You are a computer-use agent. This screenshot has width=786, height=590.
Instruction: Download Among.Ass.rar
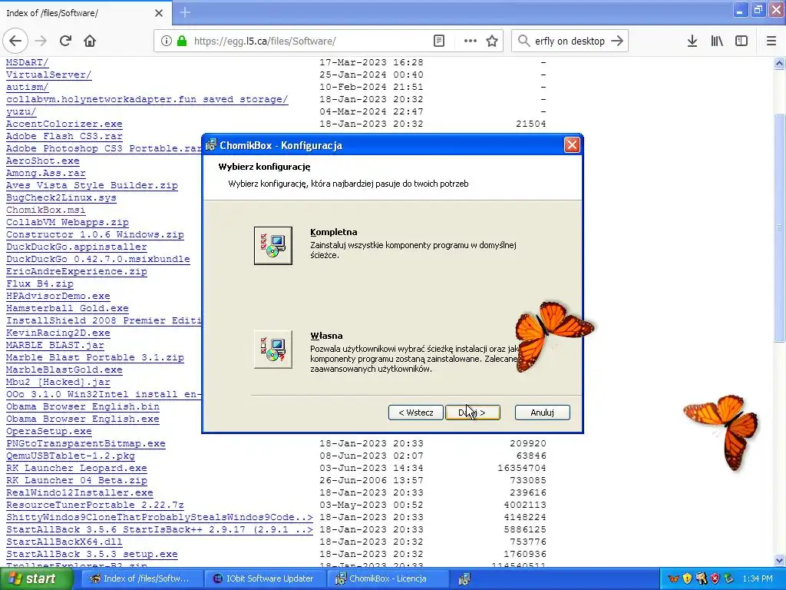45,173
